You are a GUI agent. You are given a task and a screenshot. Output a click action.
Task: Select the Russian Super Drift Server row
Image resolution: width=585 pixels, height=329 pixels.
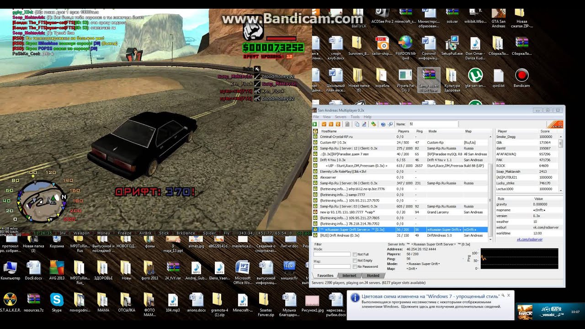[400, 229]
